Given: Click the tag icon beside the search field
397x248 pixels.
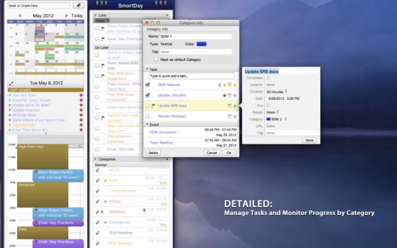Looking at the screenshot, I should click(x=79, y=5).
